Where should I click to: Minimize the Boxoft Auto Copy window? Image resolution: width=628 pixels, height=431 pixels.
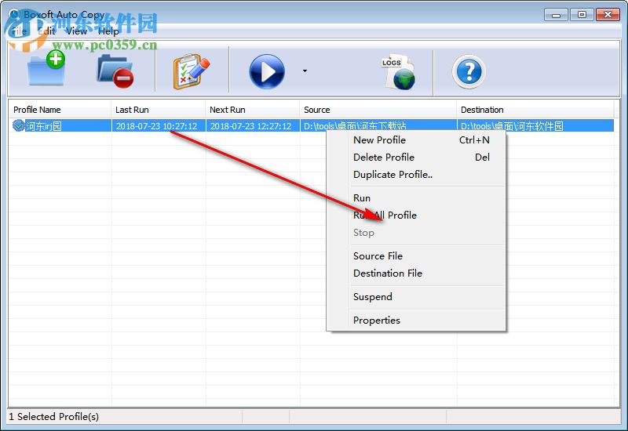pyautogui.click(x=556, y=15)
